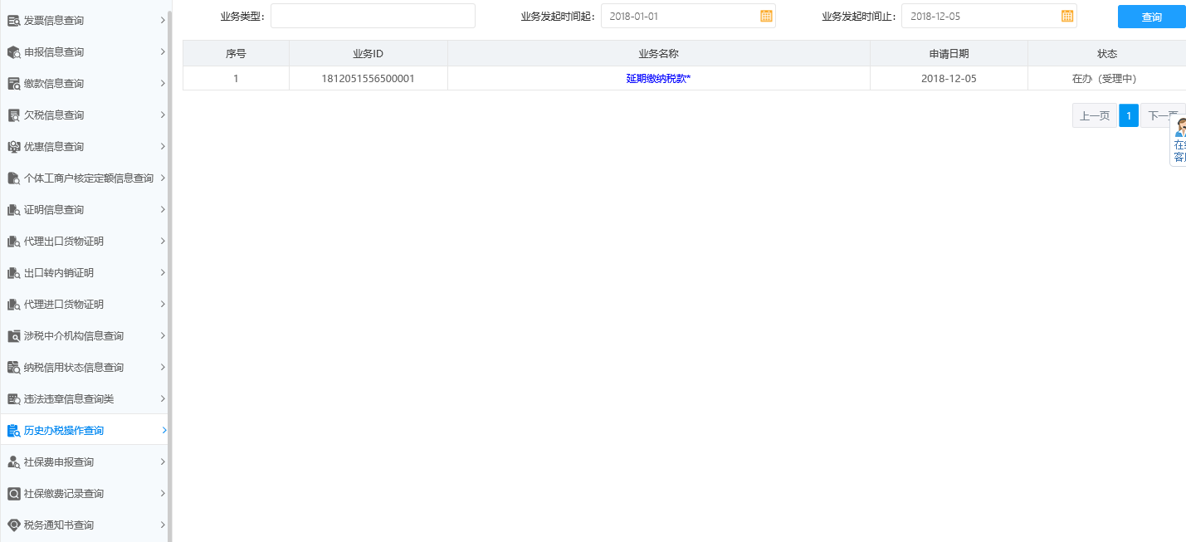Click the start date field 2018-01-01
This screenshot has width=1186, height=542.
tap(688, 16)
